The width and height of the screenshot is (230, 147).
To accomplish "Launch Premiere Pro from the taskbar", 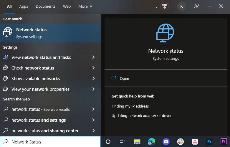I will point(224,142).
